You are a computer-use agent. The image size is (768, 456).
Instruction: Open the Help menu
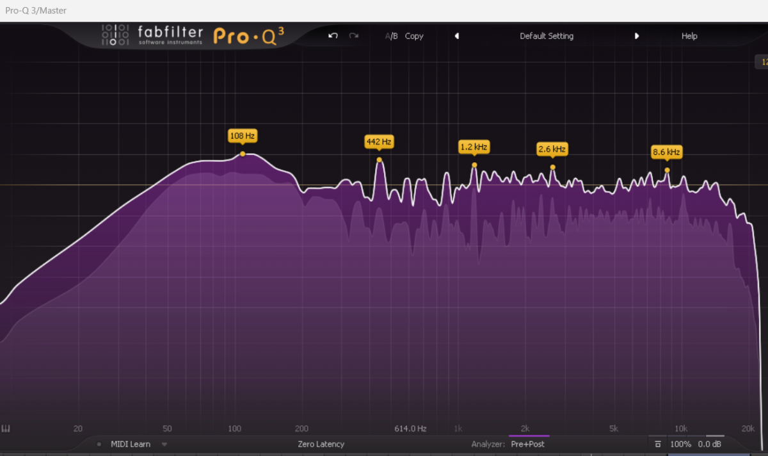tap(689, 36)
